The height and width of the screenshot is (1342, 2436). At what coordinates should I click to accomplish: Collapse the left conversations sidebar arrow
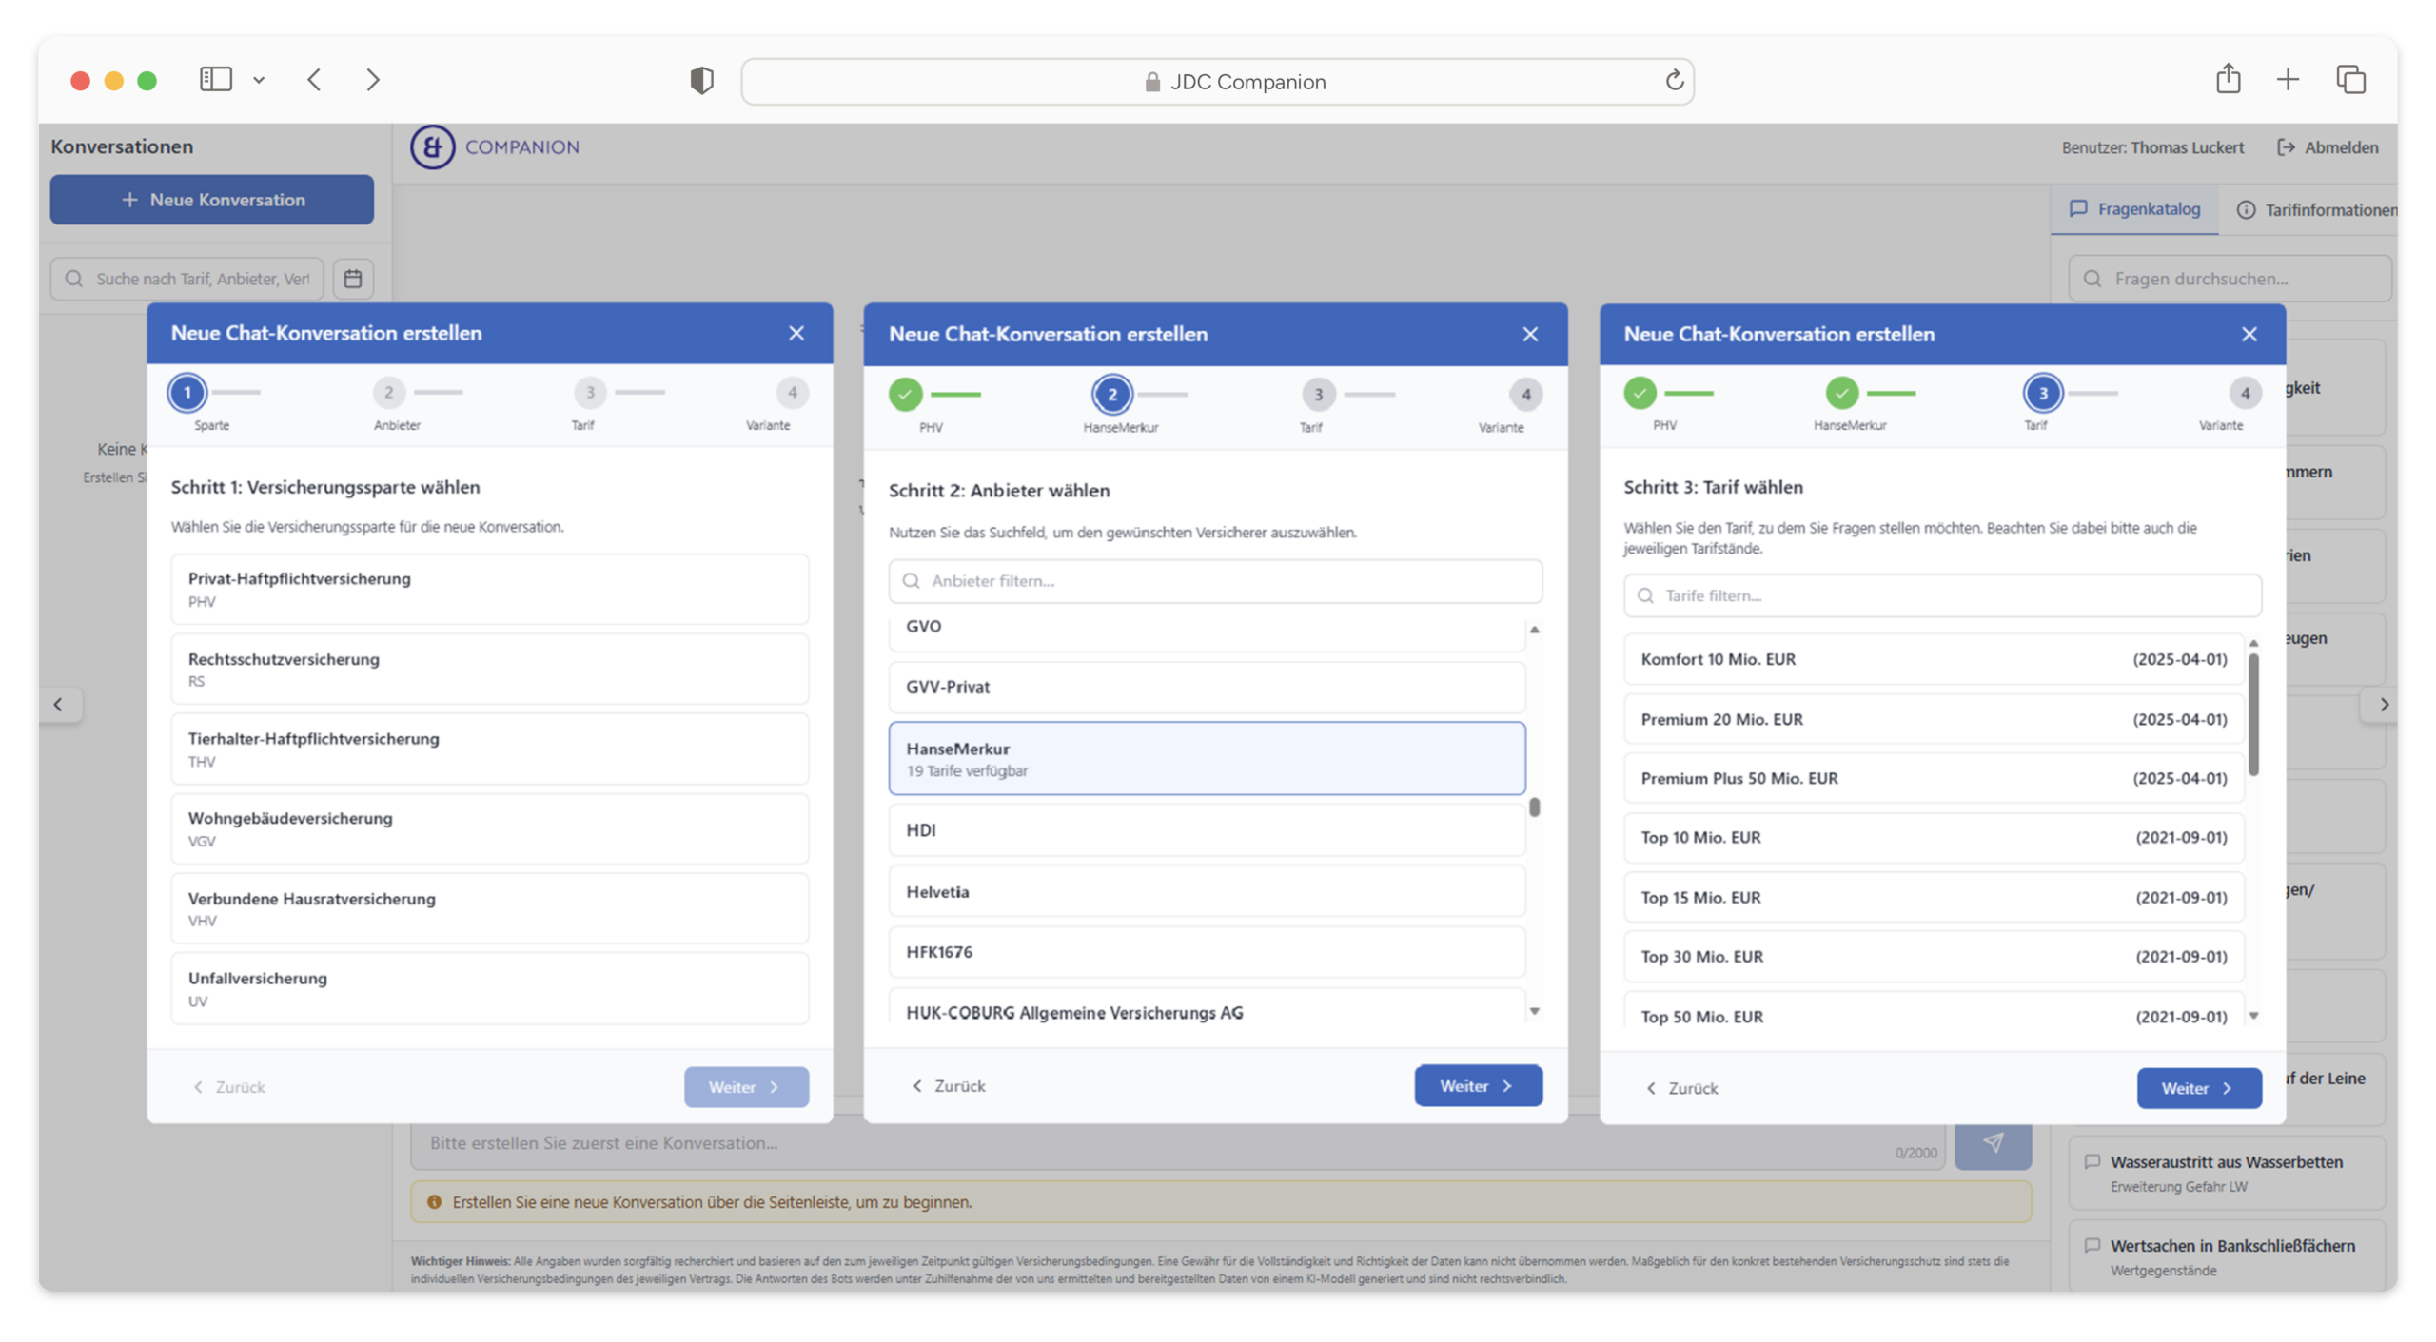click(x=59, y=705)
